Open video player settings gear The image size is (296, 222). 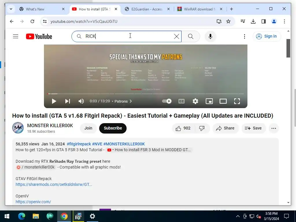195,101
